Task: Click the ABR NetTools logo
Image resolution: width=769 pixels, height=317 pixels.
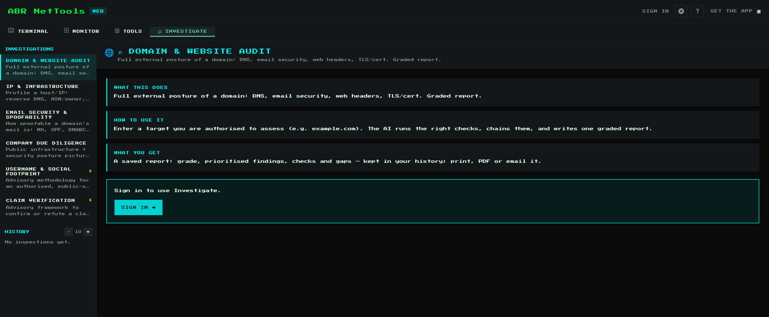Action: [46, 11]
